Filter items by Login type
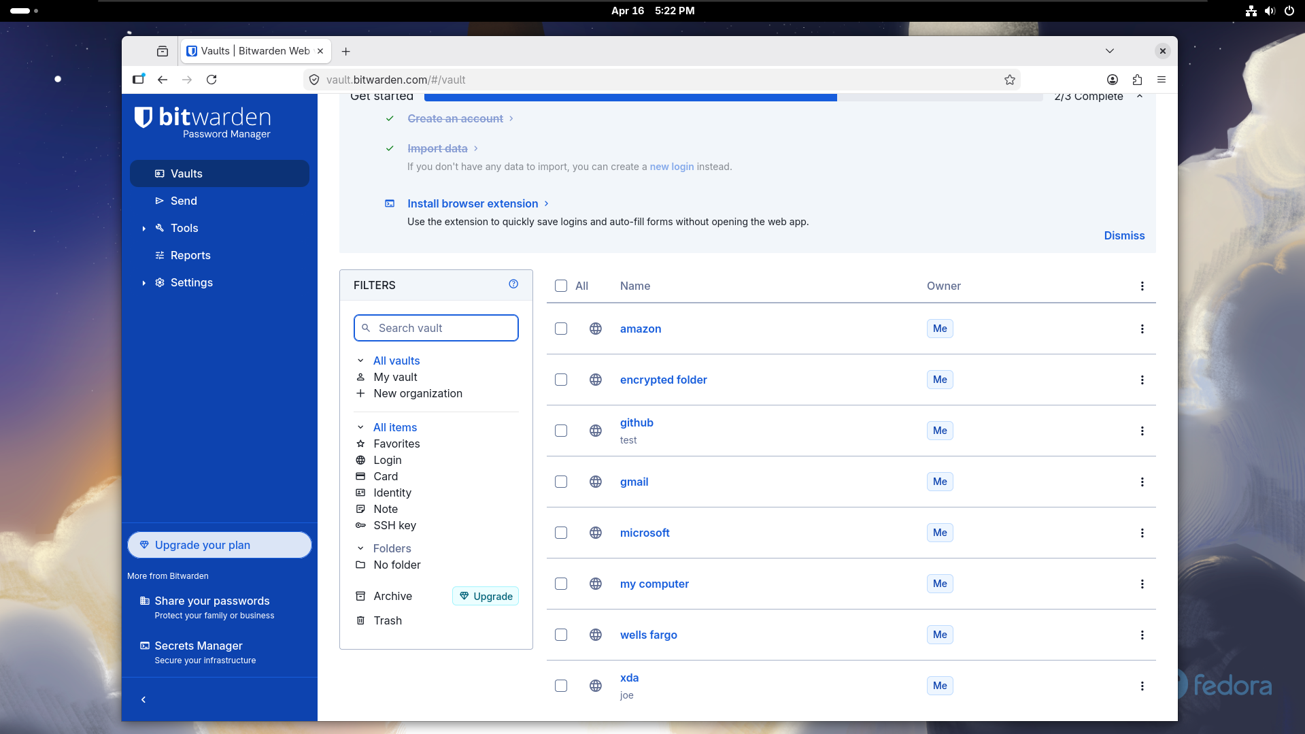 tap(387, 460)
